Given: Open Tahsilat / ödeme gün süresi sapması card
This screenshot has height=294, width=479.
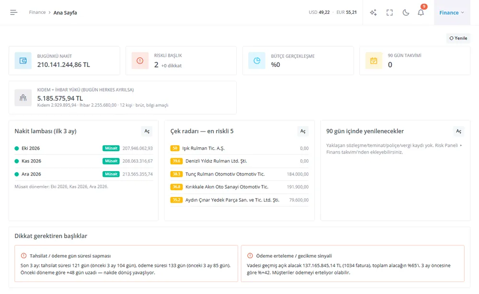Looking at the screenshot, I should pos(126,263).
